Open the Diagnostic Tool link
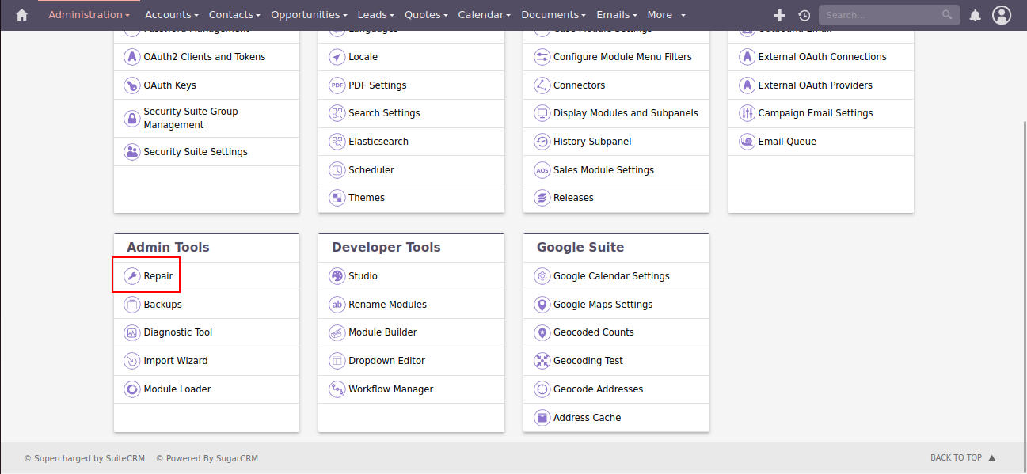 [177, 332]
